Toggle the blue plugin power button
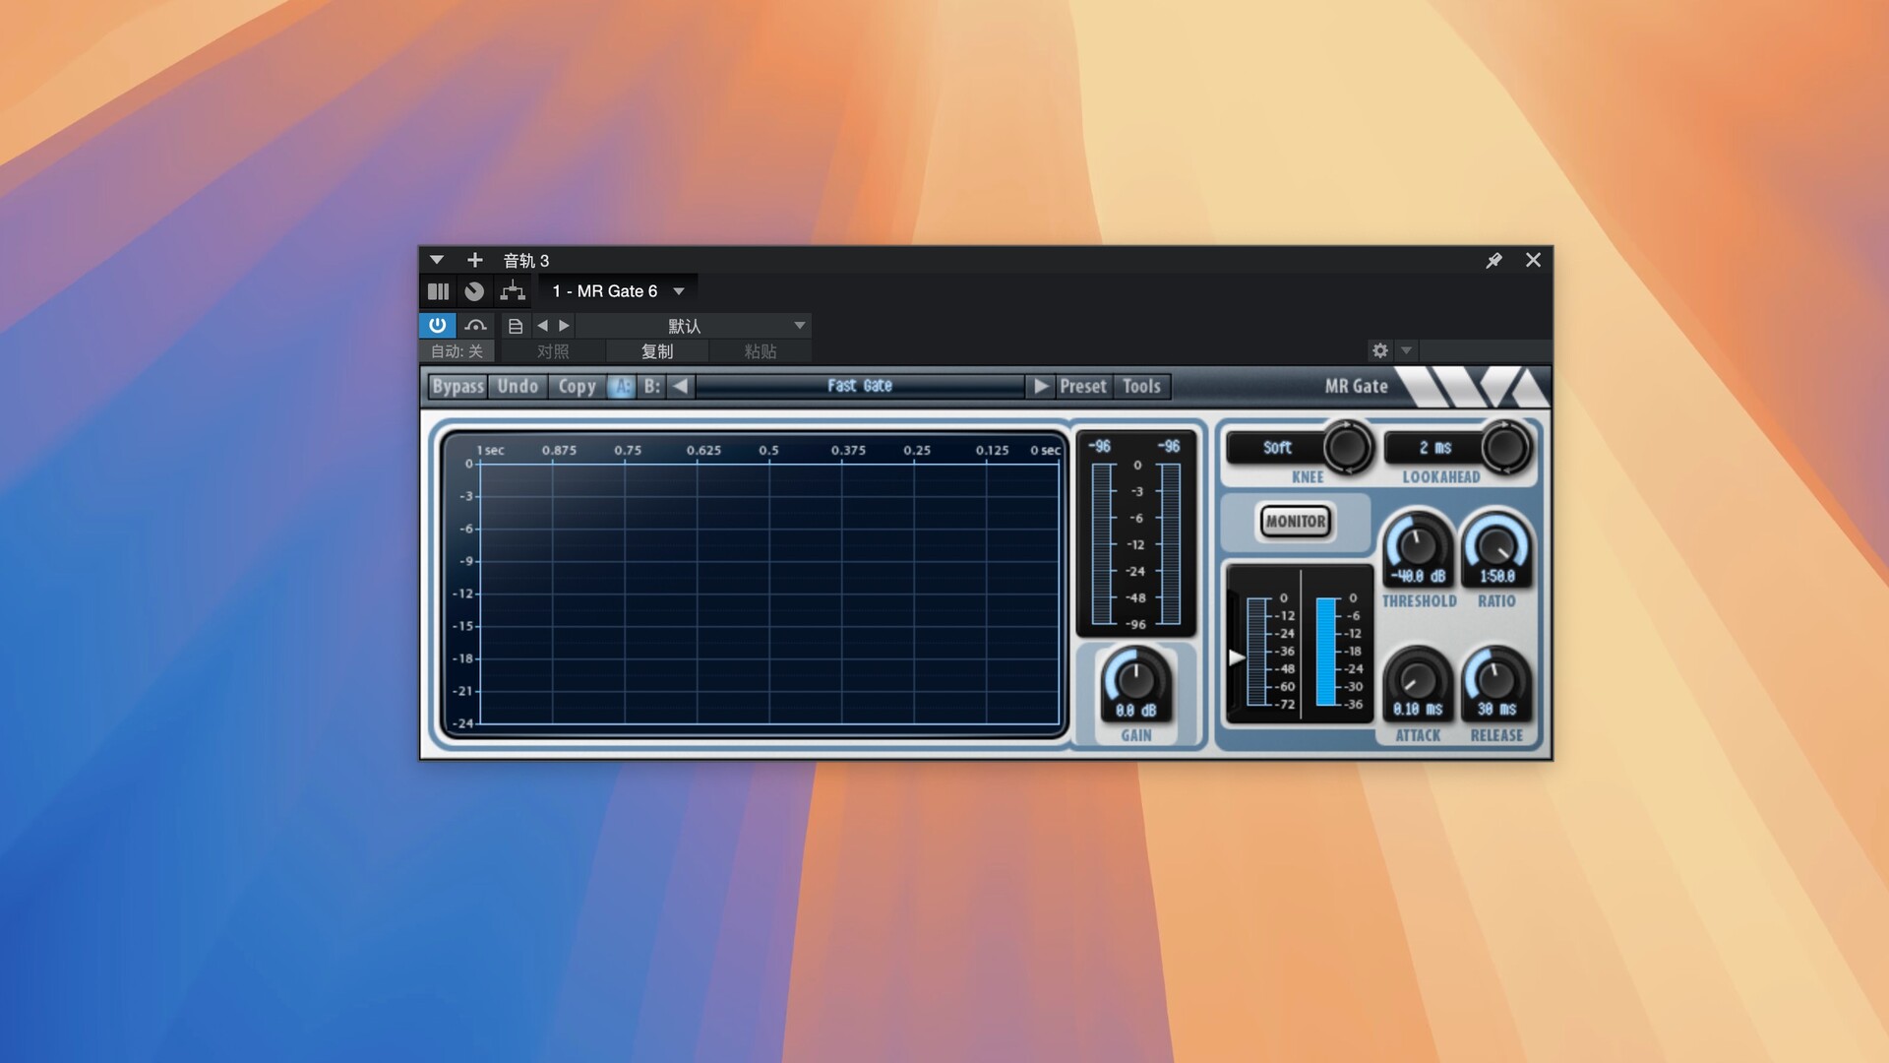 [438, 325]
